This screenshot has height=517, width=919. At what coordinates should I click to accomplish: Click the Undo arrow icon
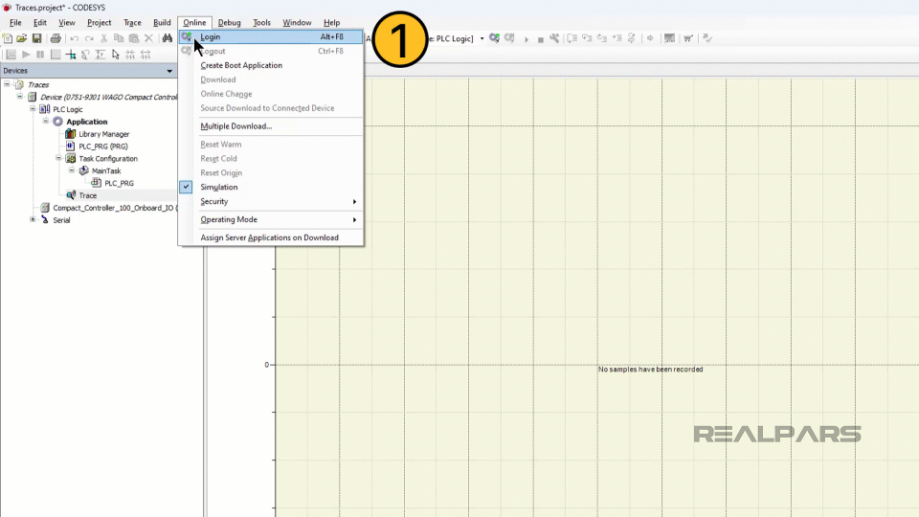click(x=75, y=38)
